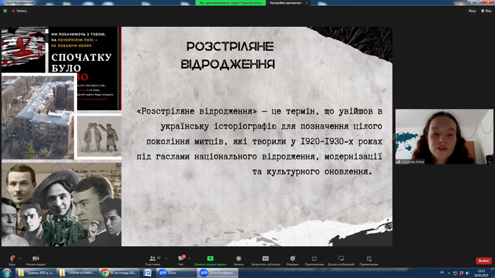
Task: Open the Приложения apps panel
Action: pos(314,260)
